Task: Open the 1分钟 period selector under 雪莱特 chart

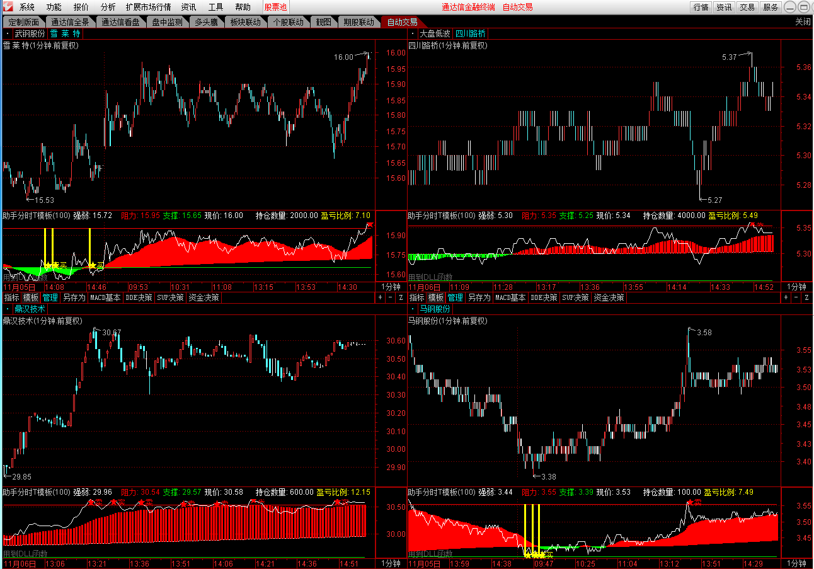Action: (390, 287)
